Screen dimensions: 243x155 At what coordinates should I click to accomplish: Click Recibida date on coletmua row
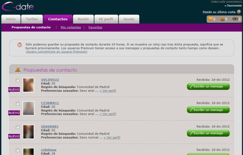point(213,150)
